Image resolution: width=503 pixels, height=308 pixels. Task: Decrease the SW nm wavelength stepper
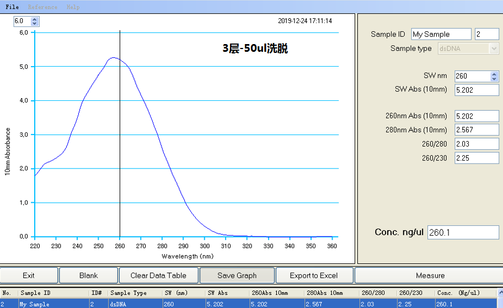[494, 79]
